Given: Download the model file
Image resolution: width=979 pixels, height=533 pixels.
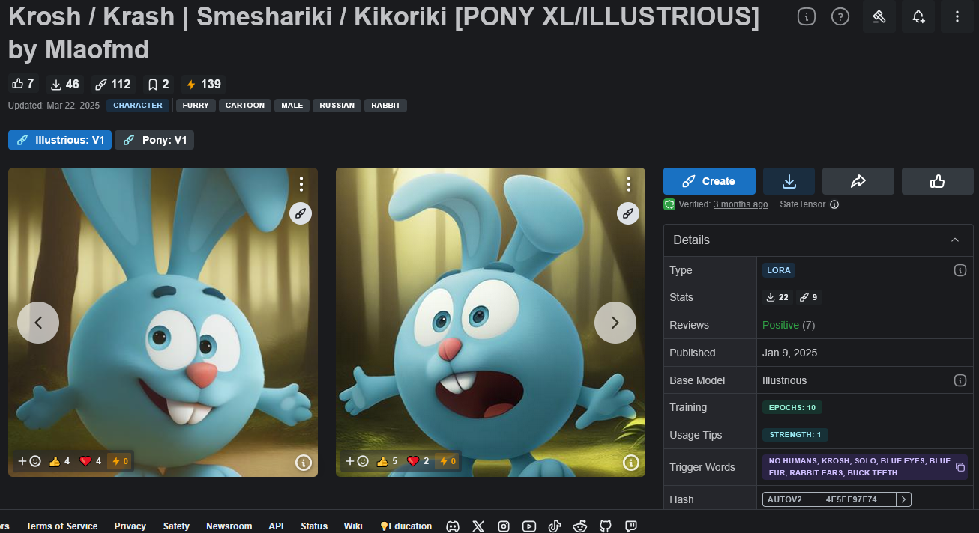Looking at the screenshot, I should pyautogui.click(x=789, y=181).
